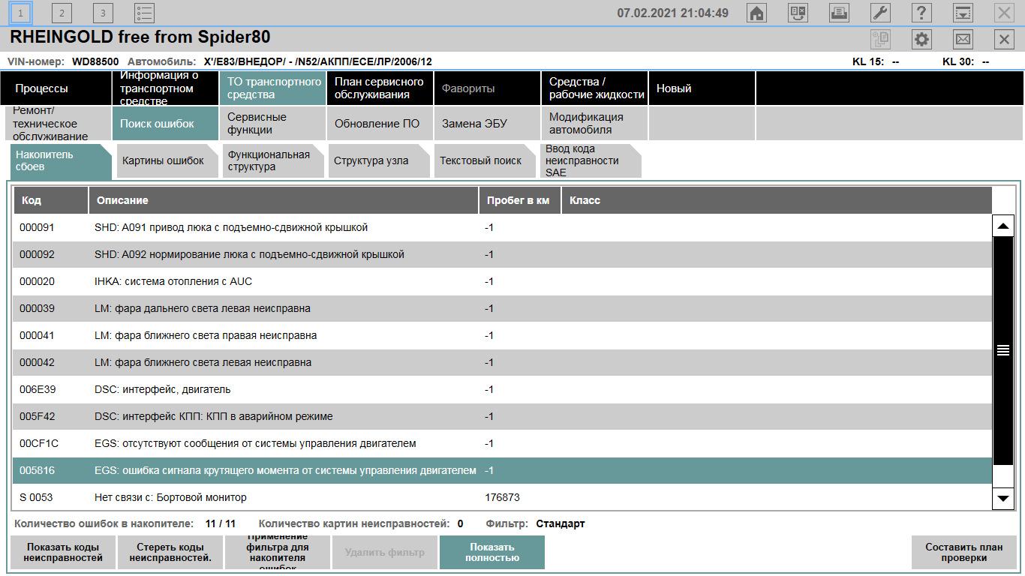Sort table by Описание column header
Screen dimensions: 1025x576
(284, 200)
